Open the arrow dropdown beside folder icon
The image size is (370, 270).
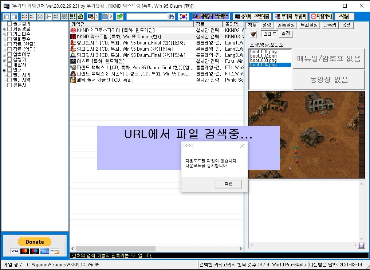(x=111, y=16)
